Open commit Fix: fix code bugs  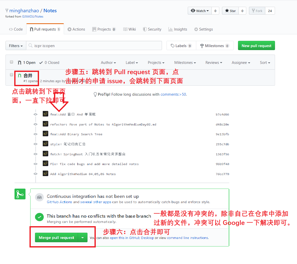pyautogui.click(x=94, y=164)
